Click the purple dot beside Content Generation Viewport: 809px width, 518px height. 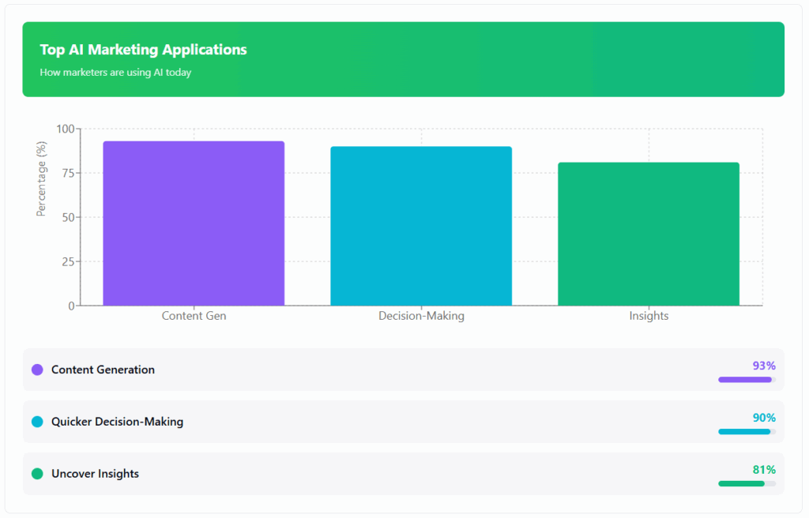[37, 370]
